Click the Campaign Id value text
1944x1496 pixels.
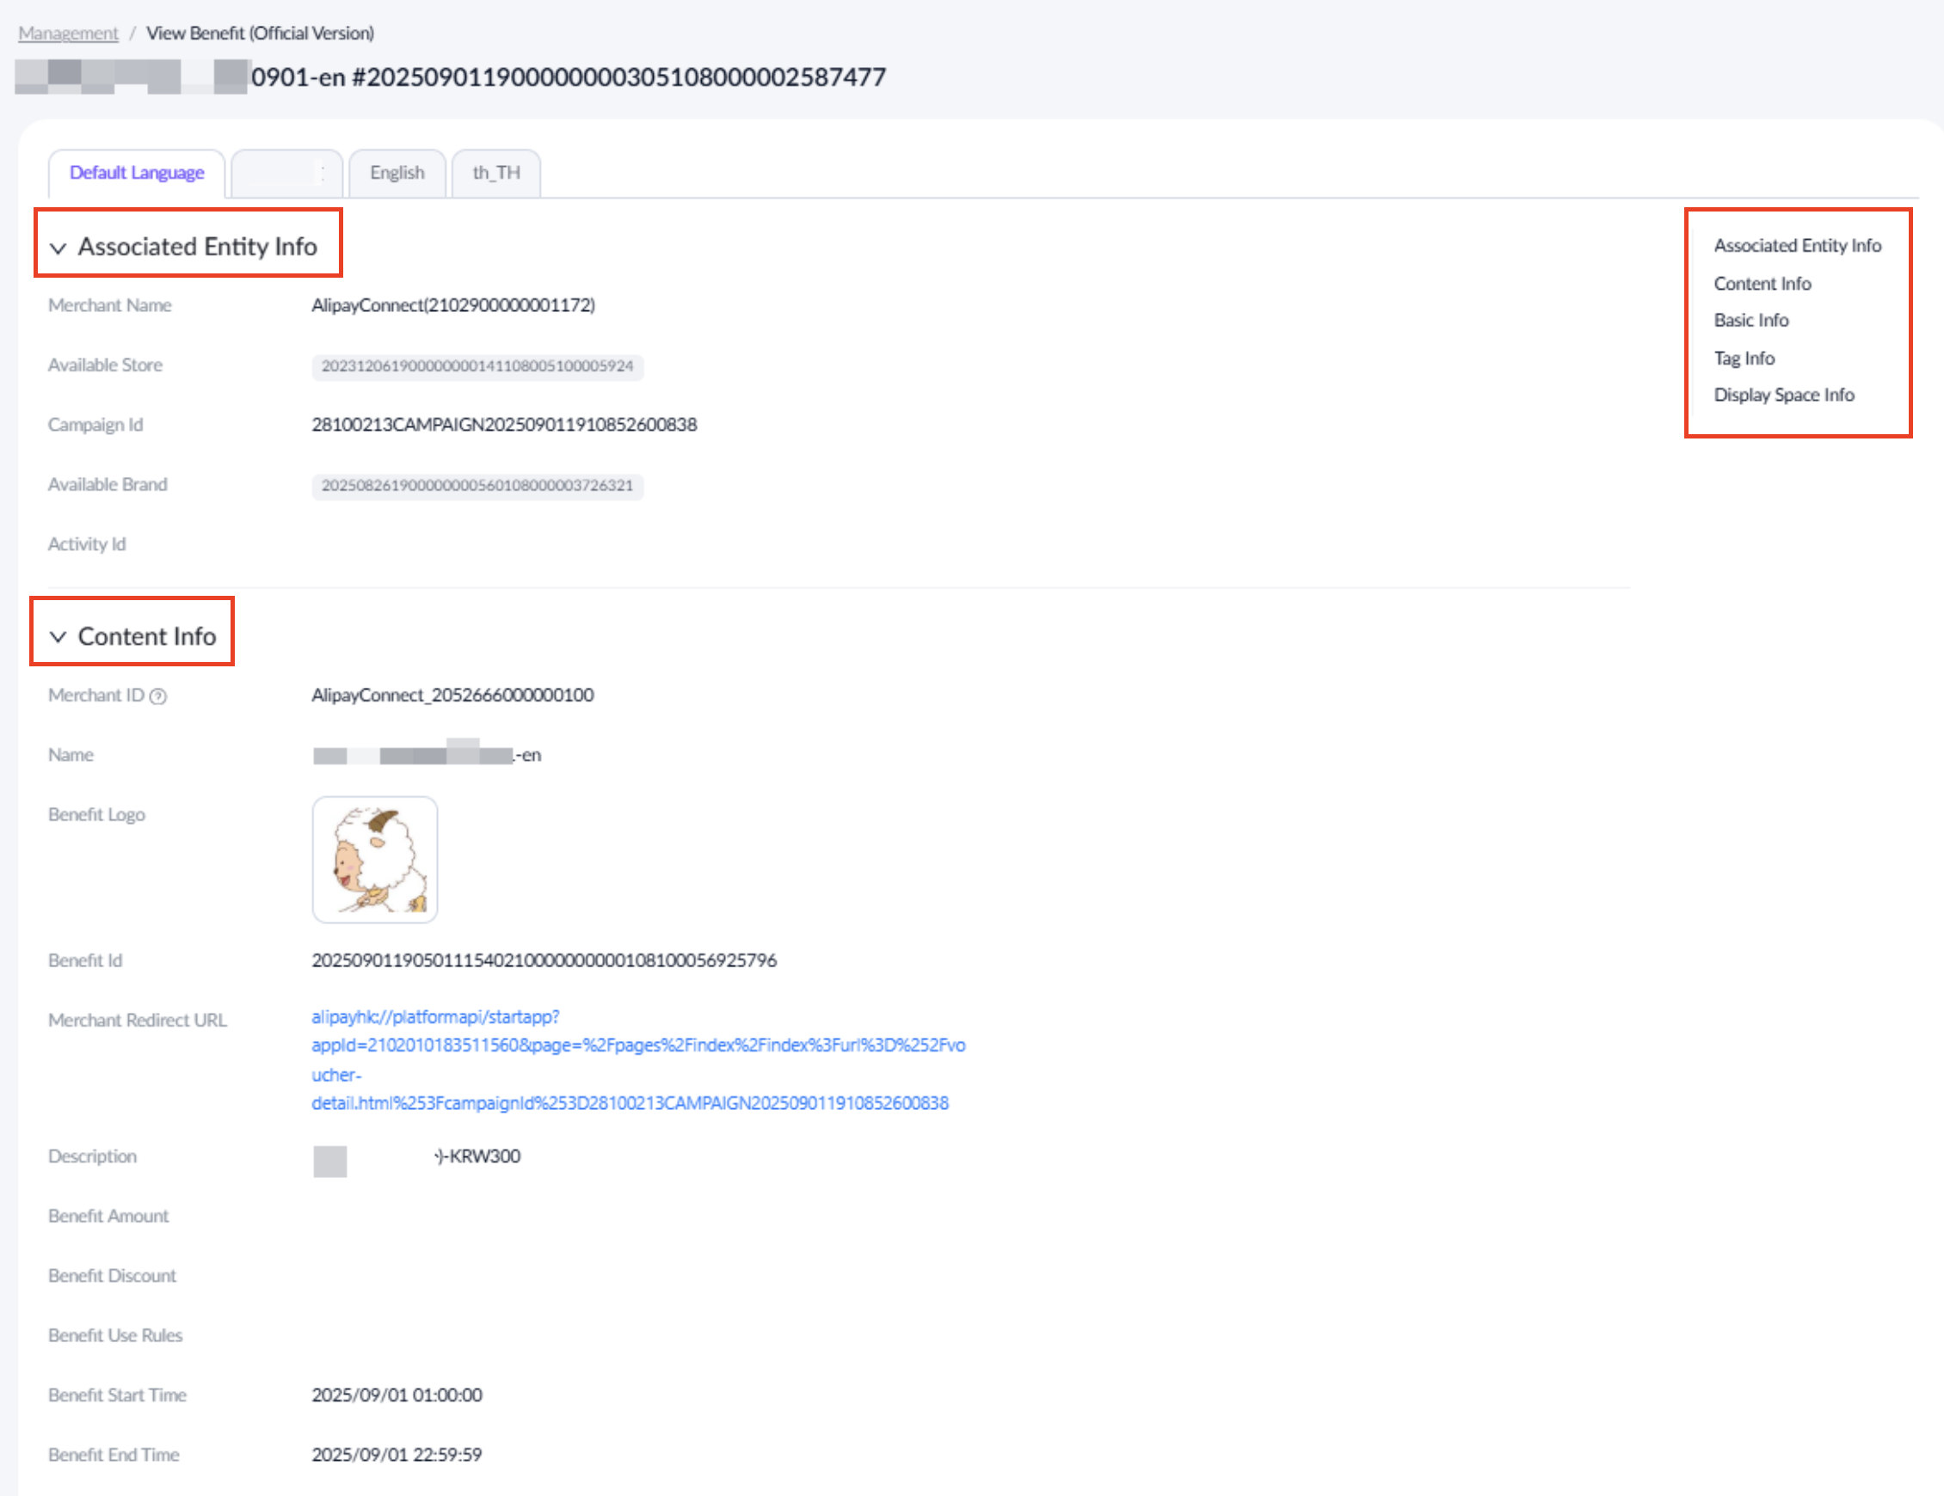point(504,425)
